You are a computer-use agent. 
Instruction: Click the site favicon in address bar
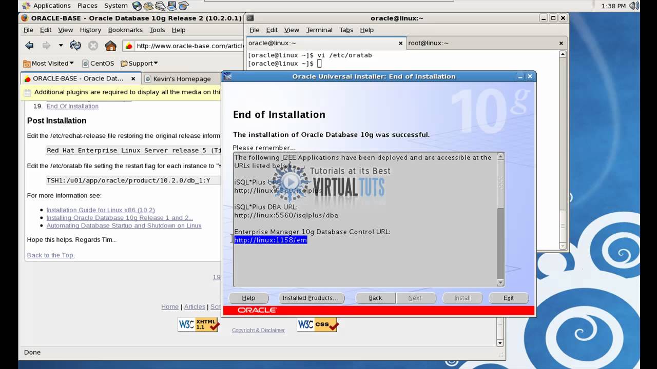[x=129, y=46]
